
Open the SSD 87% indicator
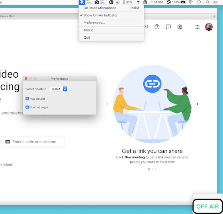(127, 2)
